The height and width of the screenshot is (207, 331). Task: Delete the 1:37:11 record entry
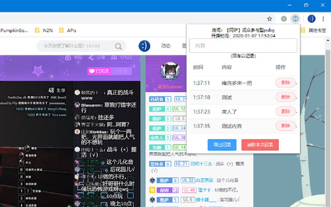[286, 83]
